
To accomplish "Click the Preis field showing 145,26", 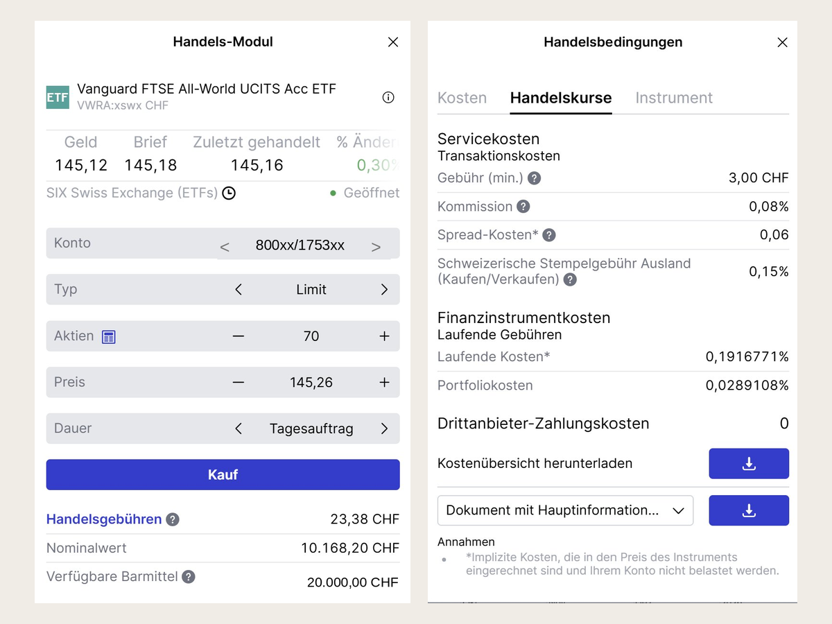I will click(311, 382).
